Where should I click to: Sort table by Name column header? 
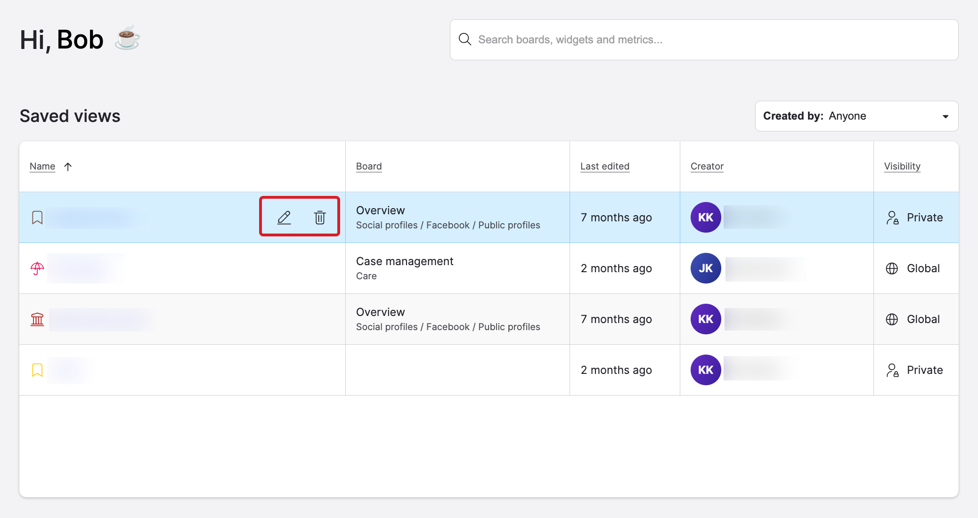point(42,166)
